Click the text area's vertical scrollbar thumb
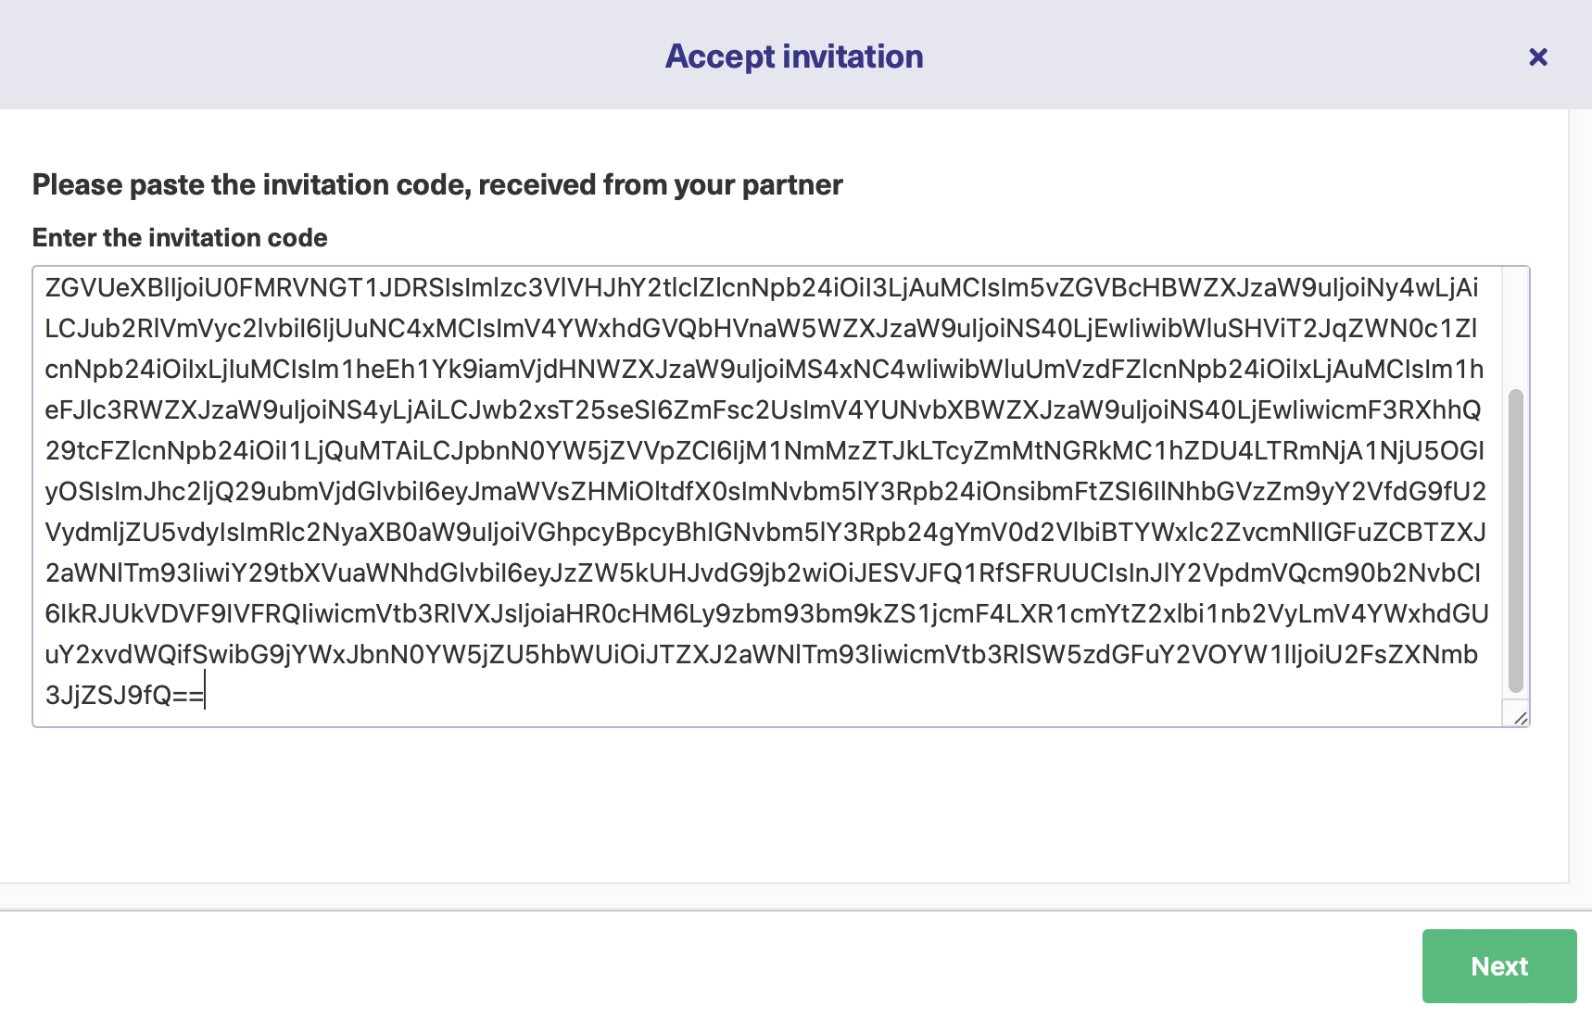 coord(1516,541)
